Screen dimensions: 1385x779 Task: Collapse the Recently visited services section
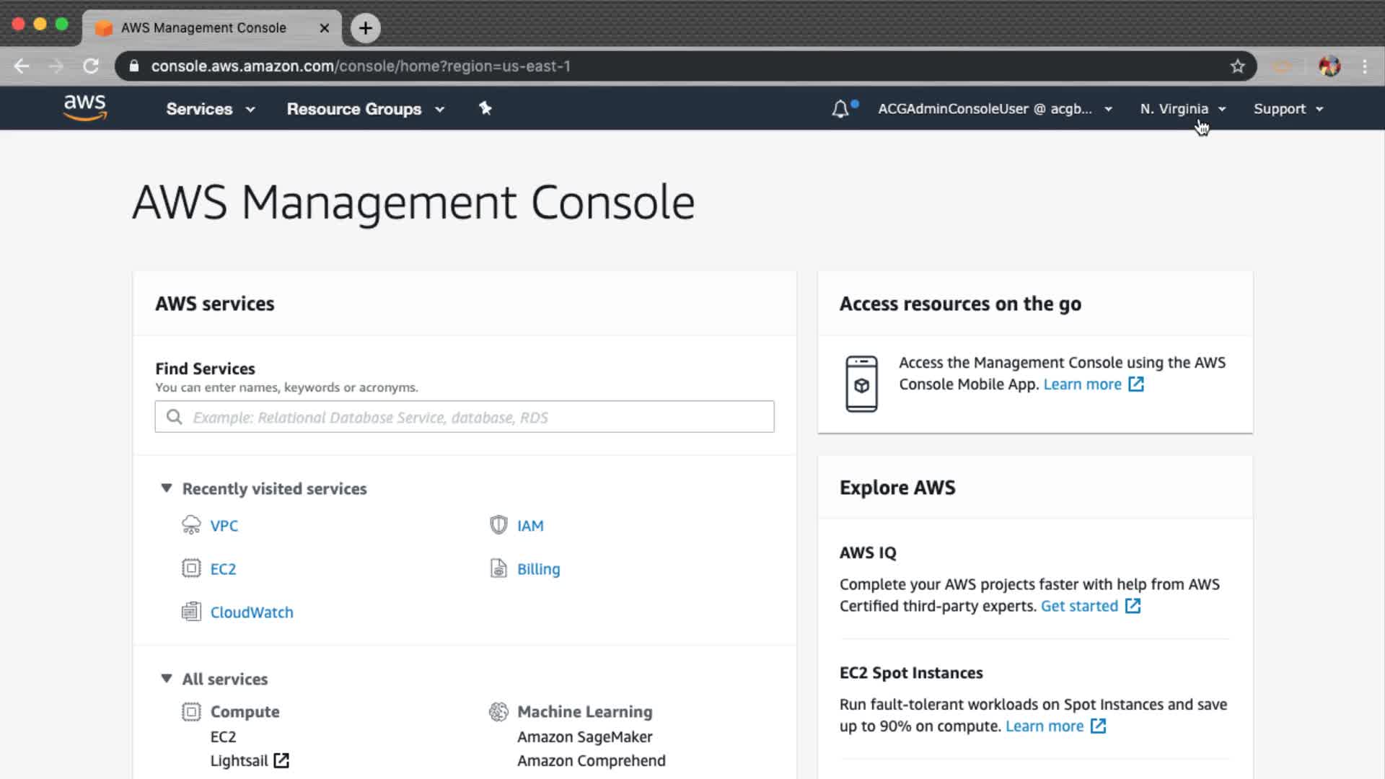click(167, 488)
